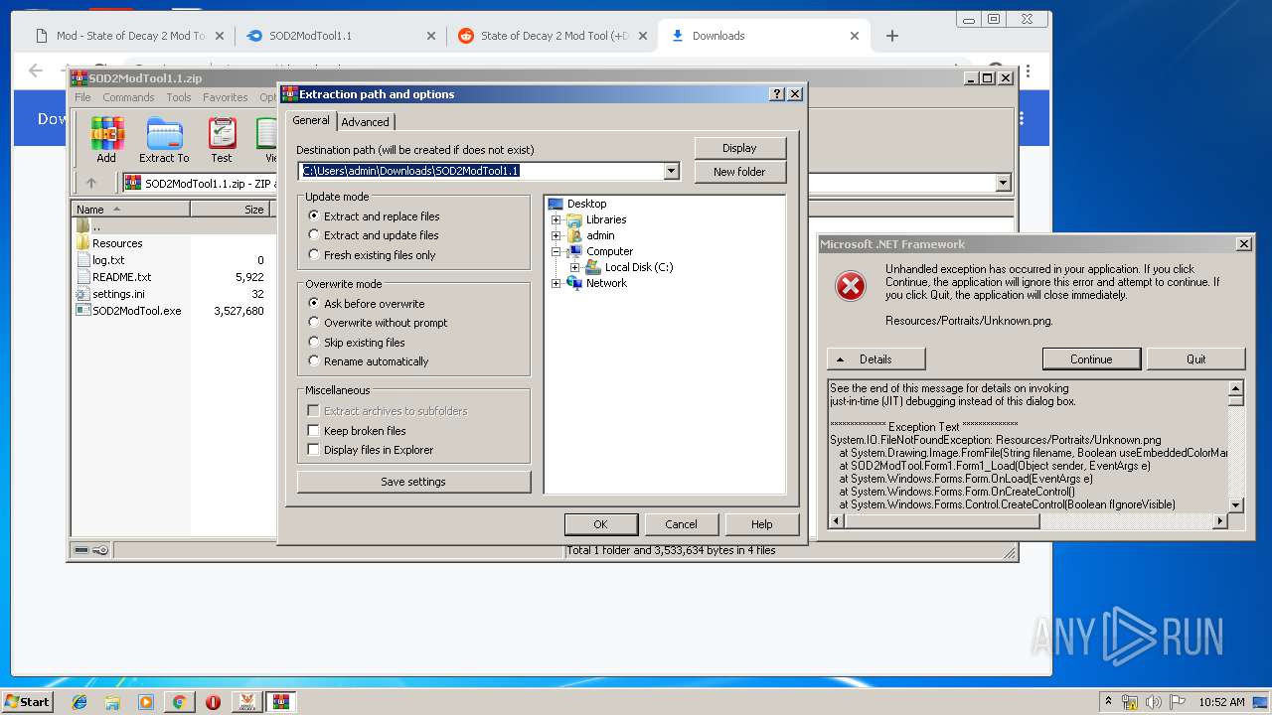The width and height of the screenshot is (1272, 715).
Task: Click Quit in the .NET error dialog
Action: tap(1196, 359)
